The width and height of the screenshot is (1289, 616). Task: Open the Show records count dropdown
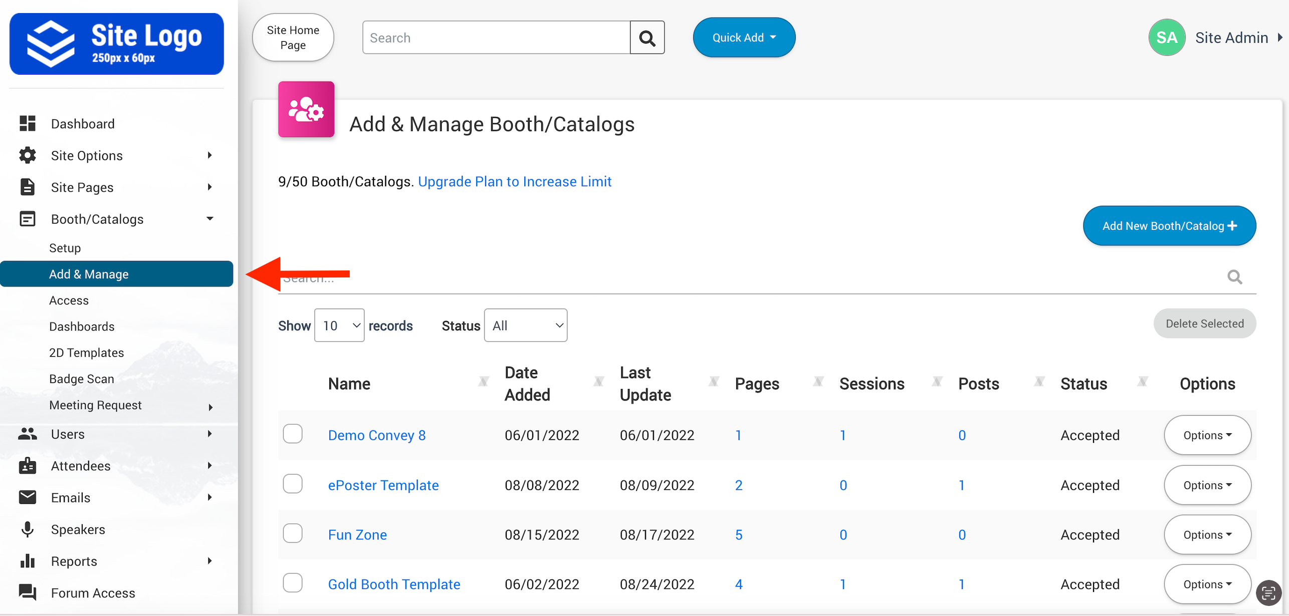pyautogui.click(x=339, y=326)
